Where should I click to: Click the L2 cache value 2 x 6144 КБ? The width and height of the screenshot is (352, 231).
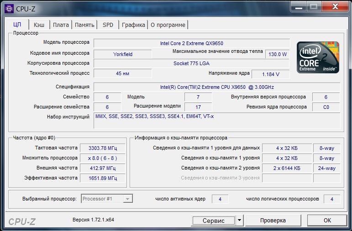pos(287,168)
